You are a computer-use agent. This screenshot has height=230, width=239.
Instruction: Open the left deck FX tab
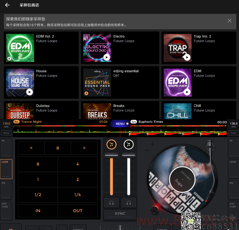[6, 148]
